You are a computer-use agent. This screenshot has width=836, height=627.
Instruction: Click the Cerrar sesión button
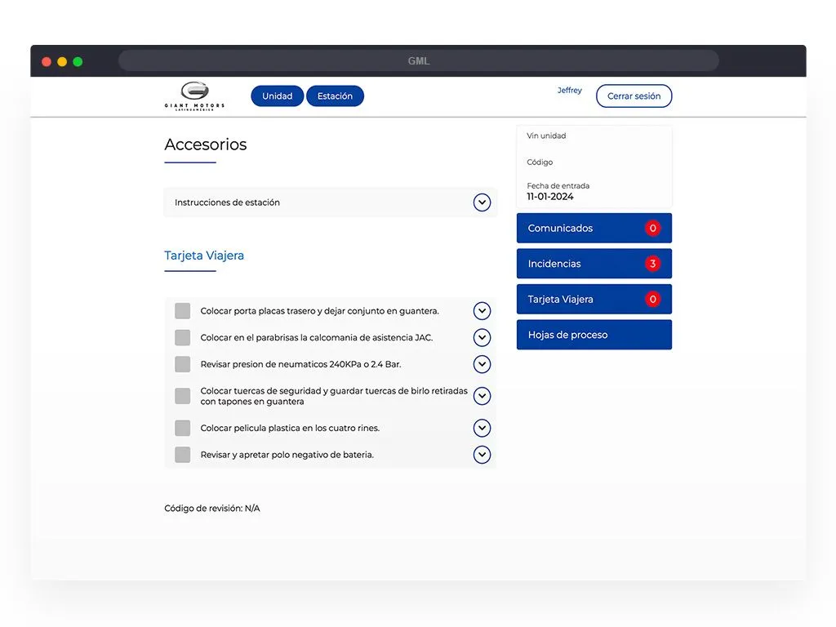coord(634,96)
